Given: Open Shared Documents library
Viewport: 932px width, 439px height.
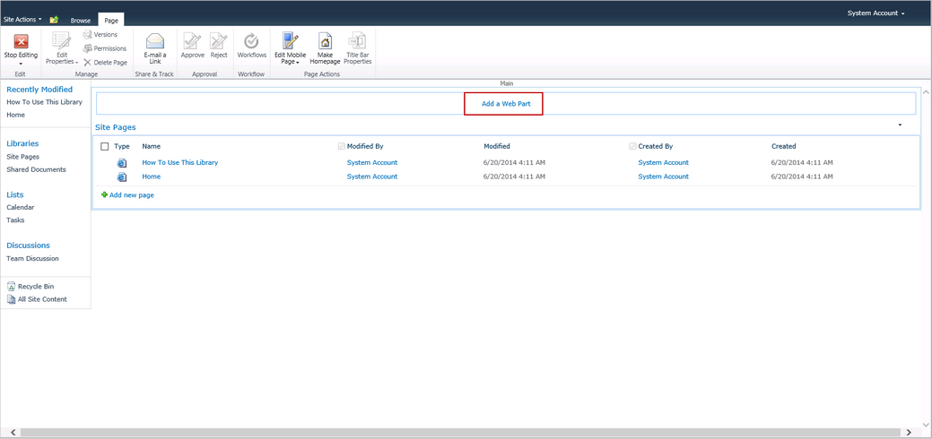Looking at the screenshot, I should click(x=36, y=169).
